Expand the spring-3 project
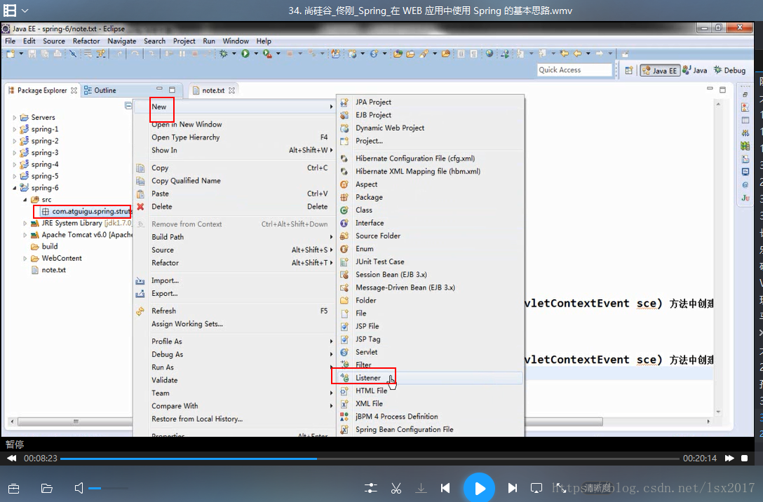The height and width of the screenshot is (502, 763). pos(14,153)
